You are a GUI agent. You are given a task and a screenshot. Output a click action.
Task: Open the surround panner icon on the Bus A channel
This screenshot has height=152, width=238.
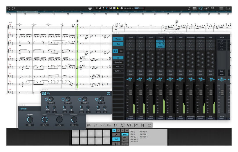click(222, 79)
